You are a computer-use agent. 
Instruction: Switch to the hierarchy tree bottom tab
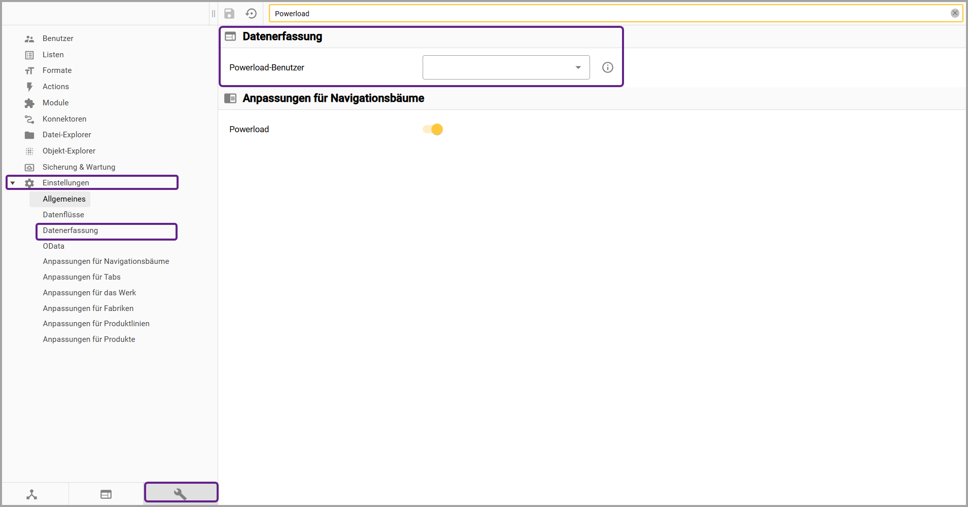(32, 494)
